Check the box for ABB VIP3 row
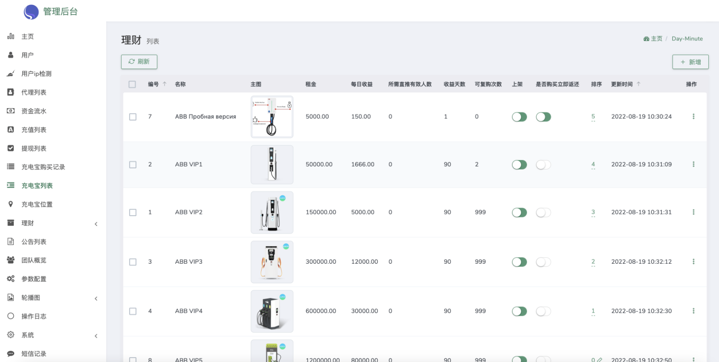The width and height of the screenshot is (719, 362). [133, 262]
